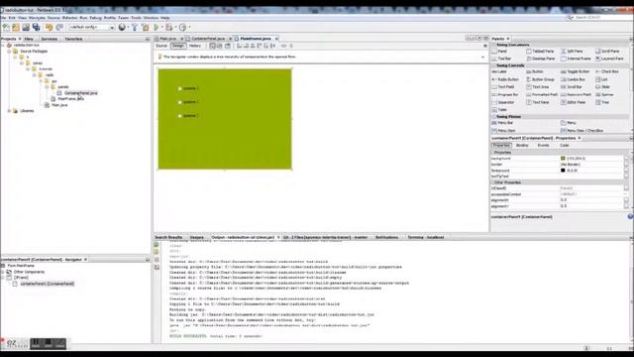The height and width of the screenshot is (357, 634).
Task: Click the Build Project hammer icon
Action: point(135,27)
